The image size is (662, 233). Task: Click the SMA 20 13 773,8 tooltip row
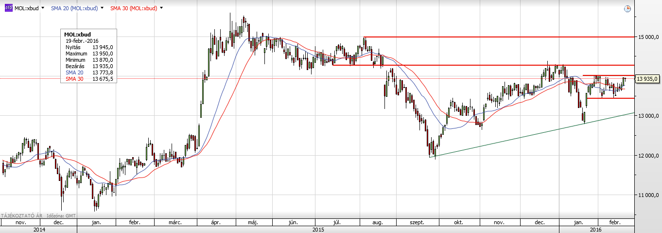[89, 72]
